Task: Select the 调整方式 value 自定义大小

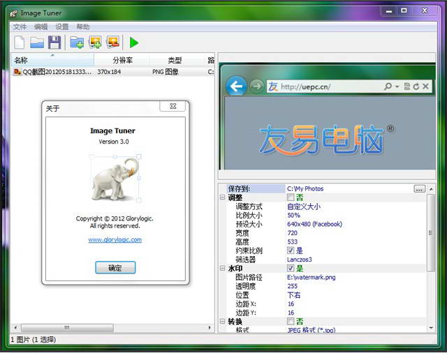Action: coord(304,206)
